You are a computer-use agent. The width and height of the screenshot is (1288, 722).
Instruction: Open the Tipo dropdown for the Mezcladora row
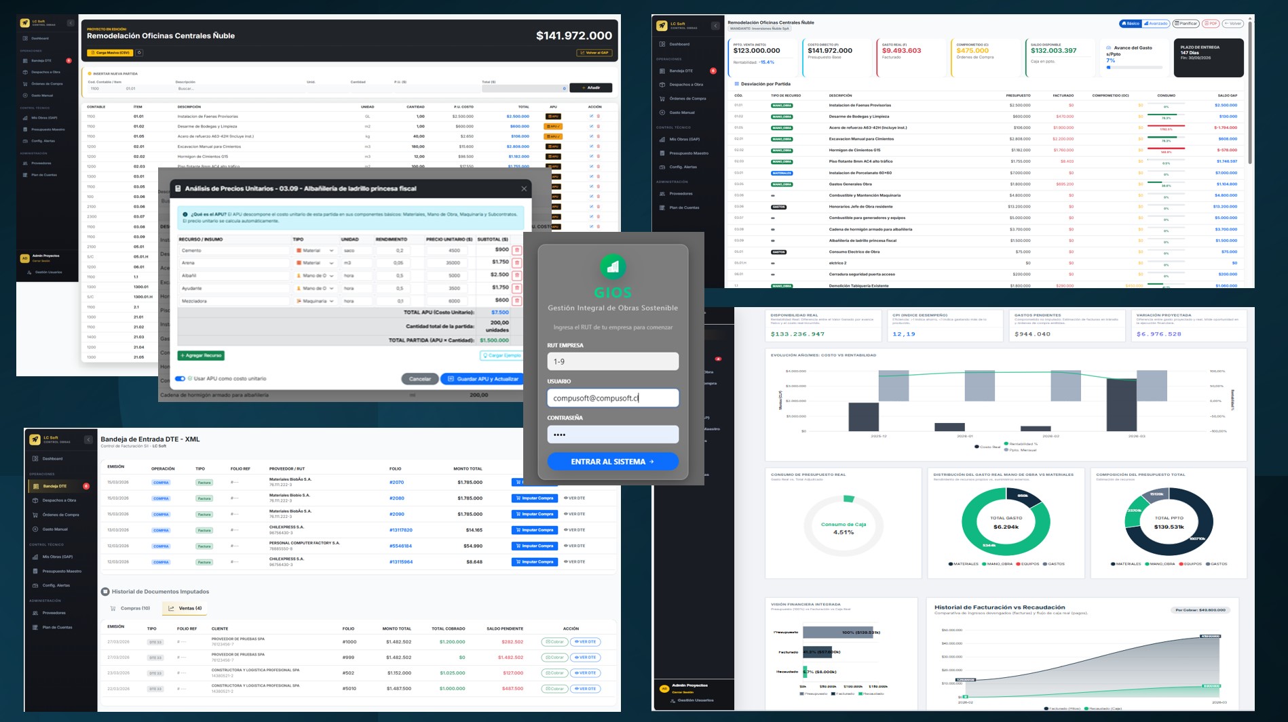coord(315,300)
